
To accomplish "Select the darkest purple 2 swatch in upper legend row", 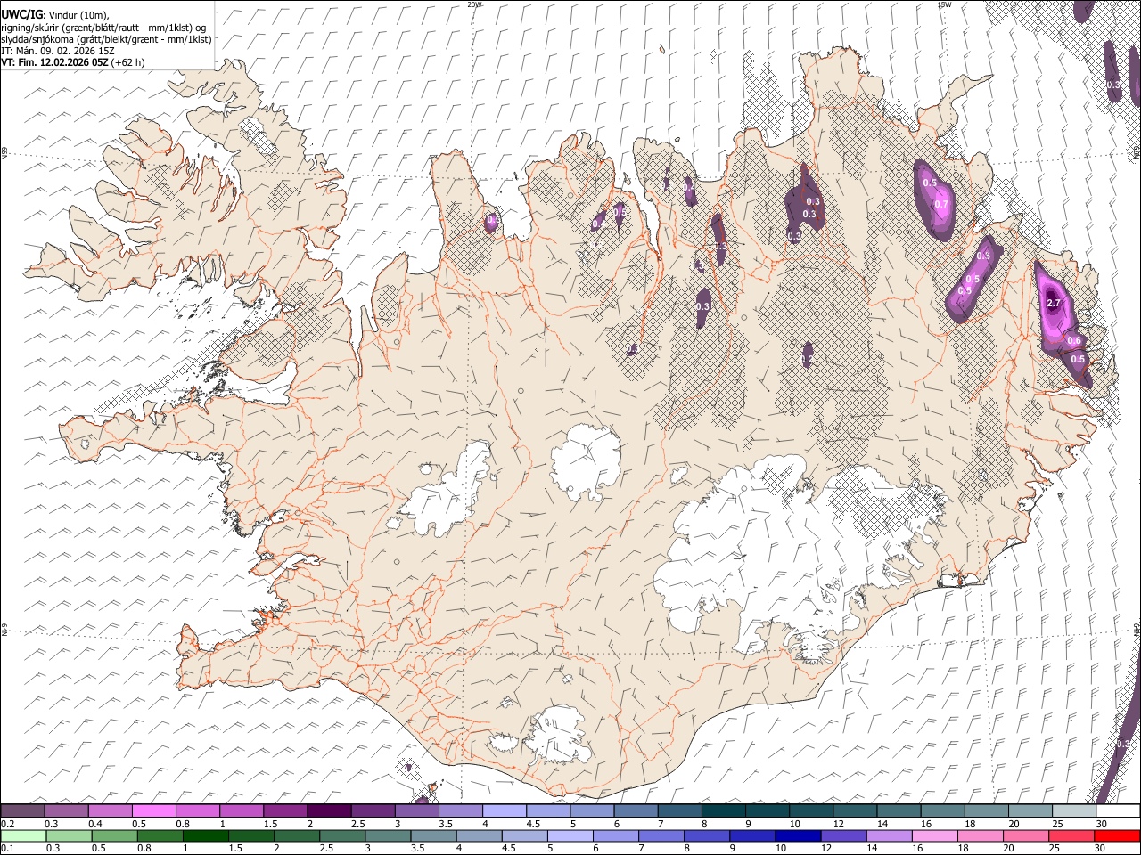I will (328, 810).
